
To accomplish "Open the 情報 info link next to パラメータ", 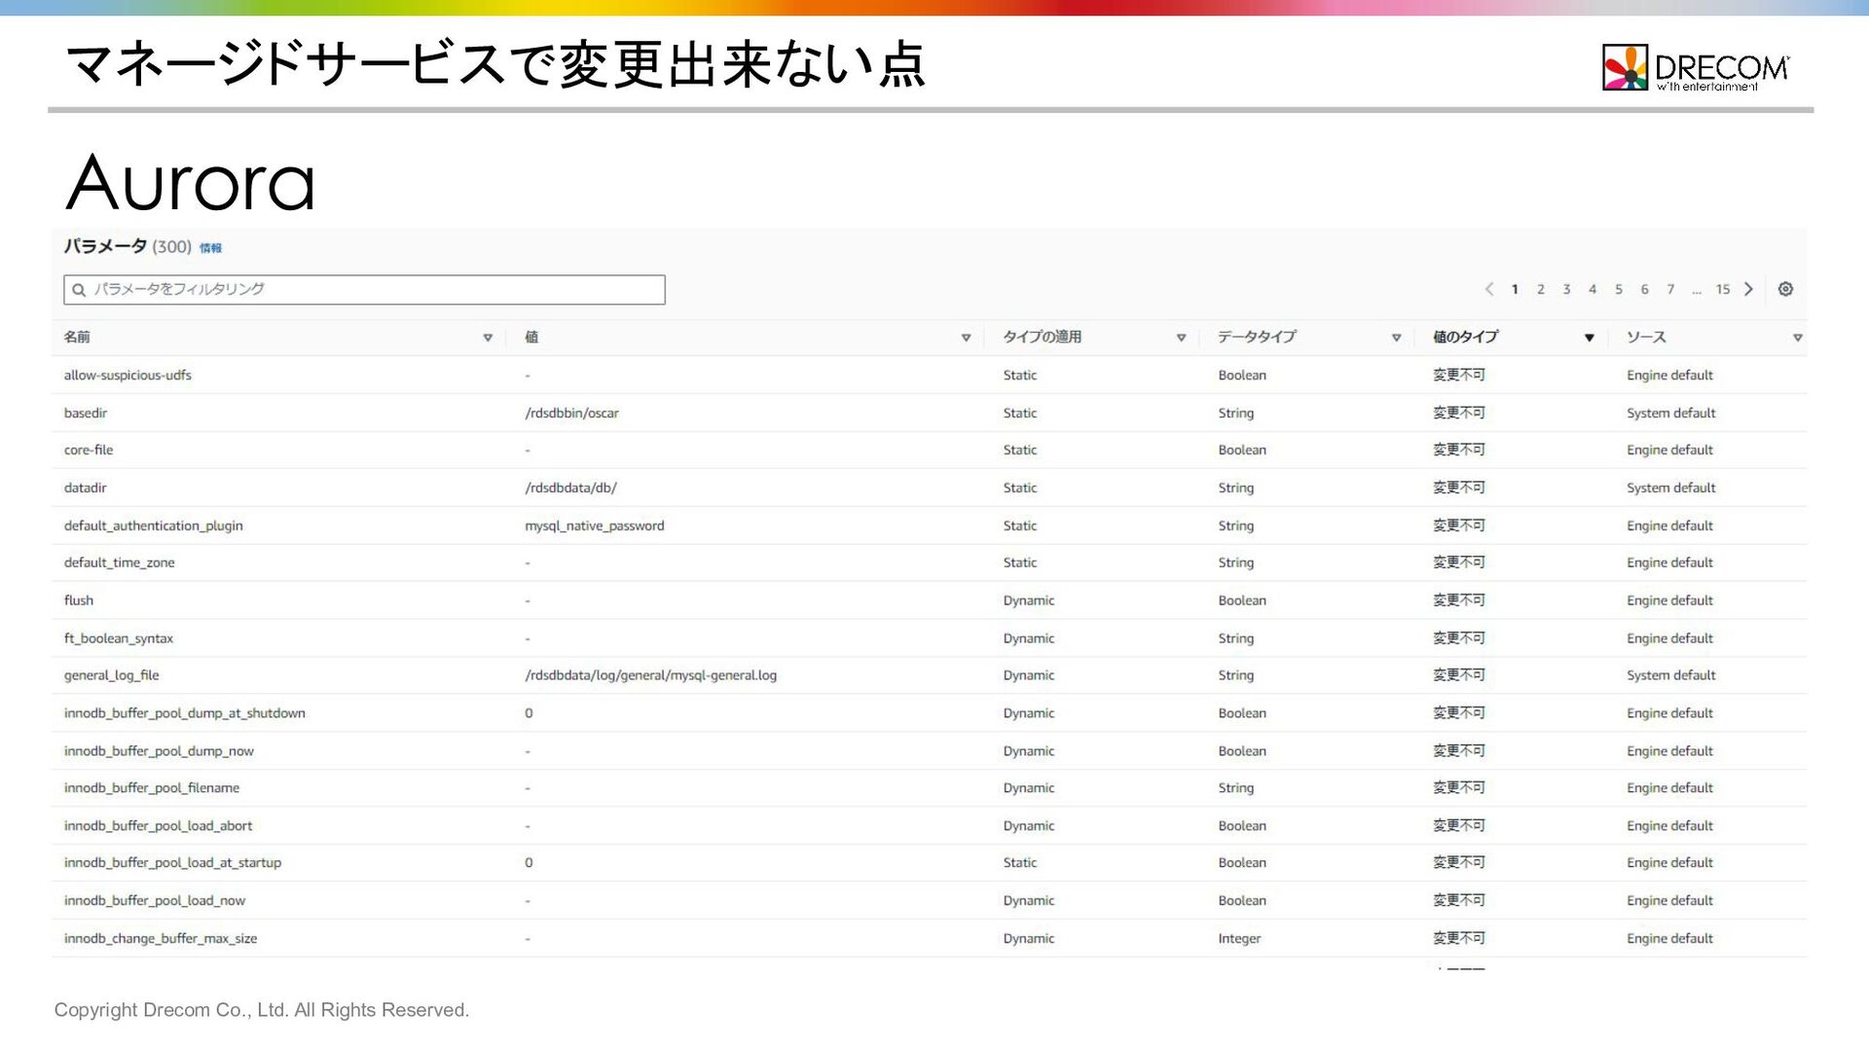I will click(210, 248).
